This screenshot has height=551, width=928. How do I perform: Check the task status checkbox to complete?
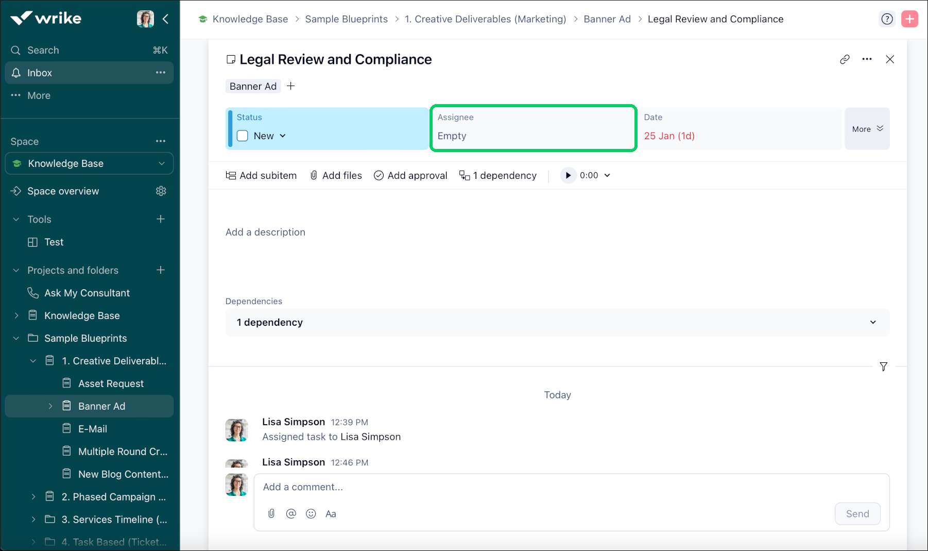pos(243,136)
